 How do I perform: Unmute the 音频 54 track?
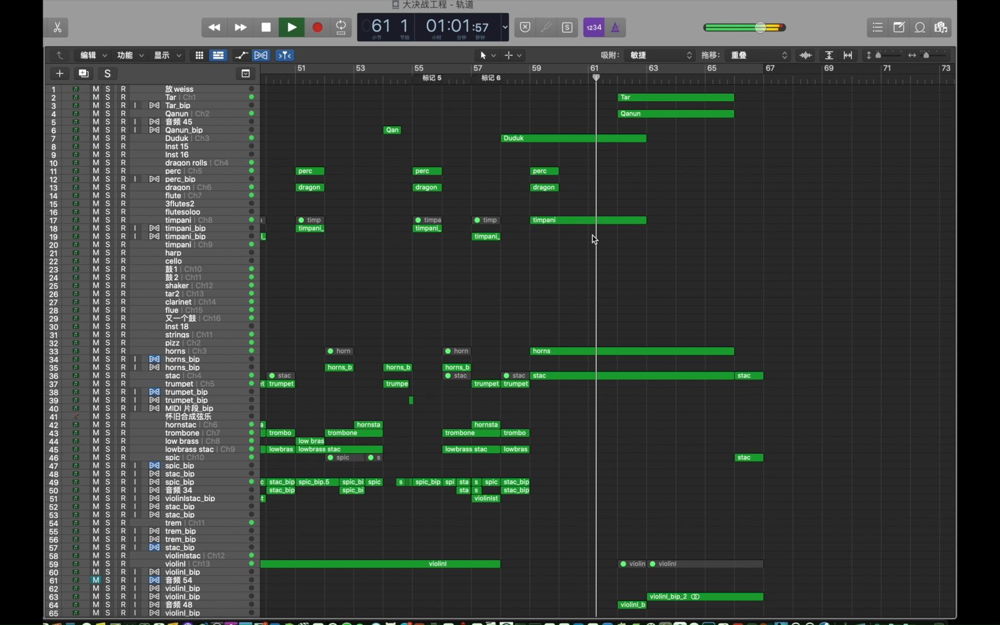[96, 580]
